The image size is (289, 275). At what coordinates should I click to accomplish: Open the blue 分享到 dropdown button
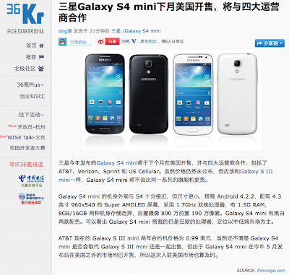tap(269, 43)
